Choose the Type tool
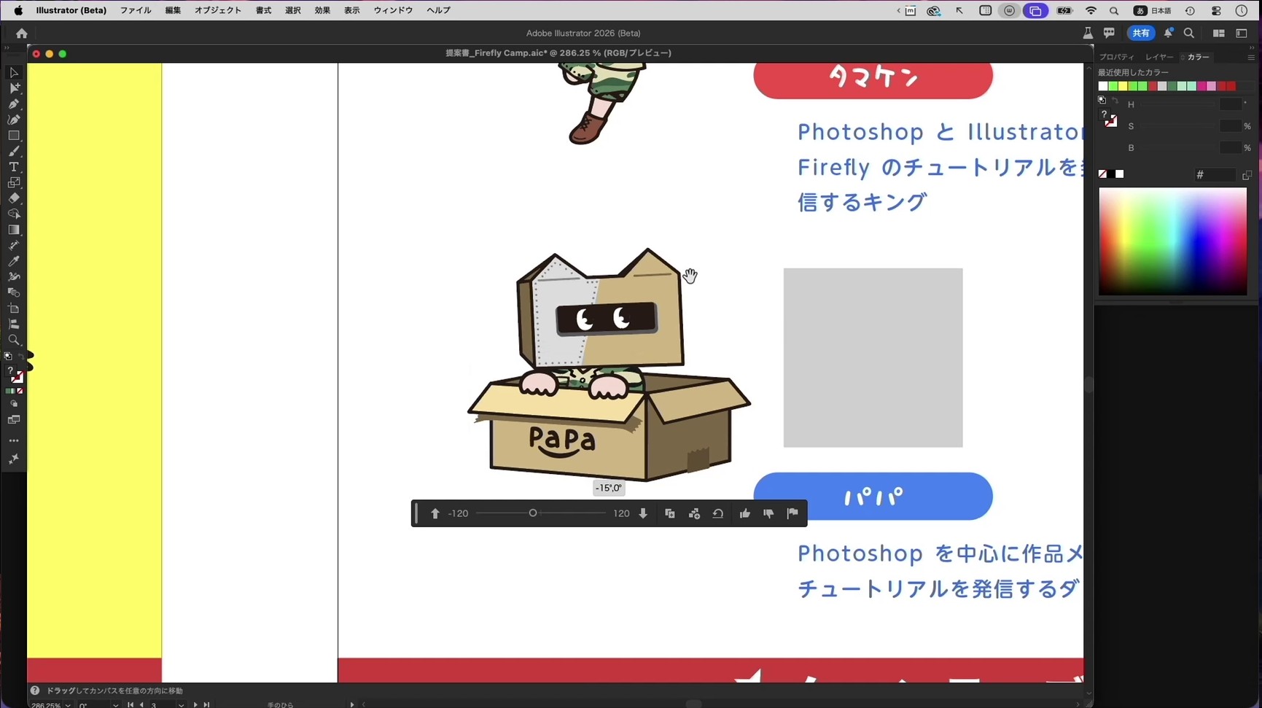The width and height of the screenshot is (1262, 708). [x=13, y=167]
